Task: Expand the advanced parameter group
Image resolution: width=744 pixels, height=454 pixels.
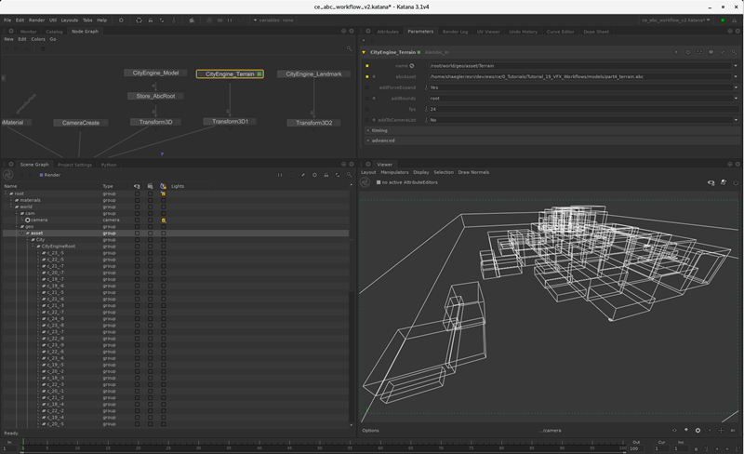Action: 367,140
